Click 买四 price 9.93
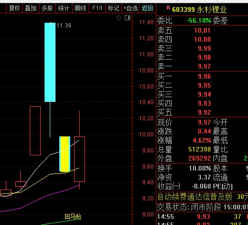248x225 pixels. click(x=204, y=103)
